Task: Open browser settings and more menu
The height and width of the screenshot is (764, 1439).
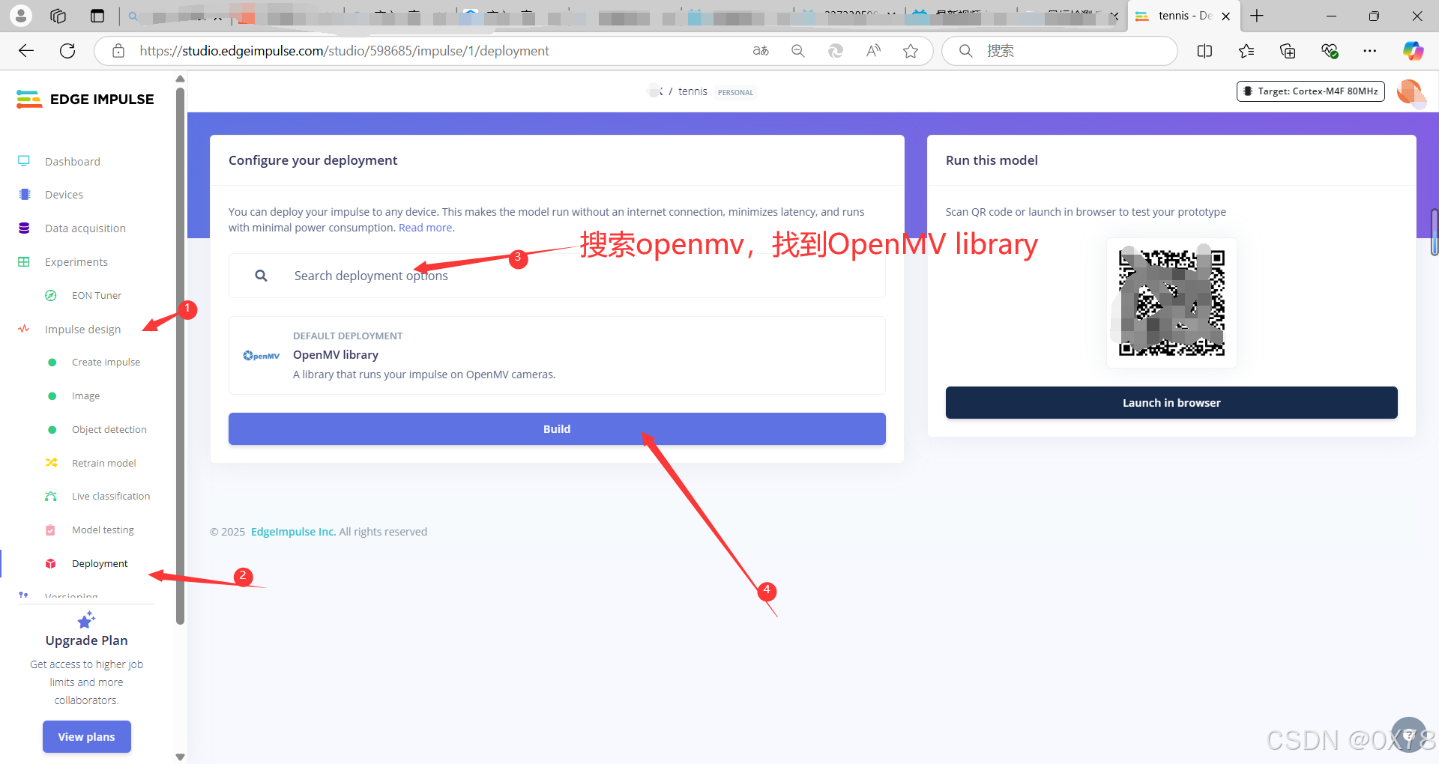Action: [1370, 51]
